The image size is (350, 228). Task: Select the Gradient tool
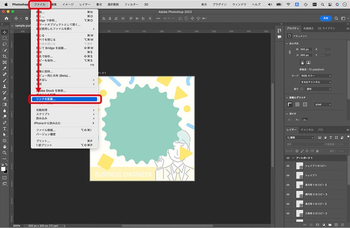(x=5, y=105)
